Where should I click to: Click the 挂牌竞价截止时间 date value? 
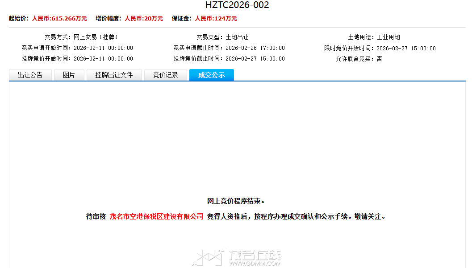(255, 59)
